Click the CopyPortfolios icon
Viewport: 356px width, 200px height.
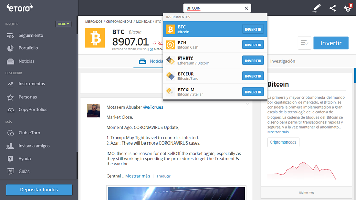click(11, 110)
